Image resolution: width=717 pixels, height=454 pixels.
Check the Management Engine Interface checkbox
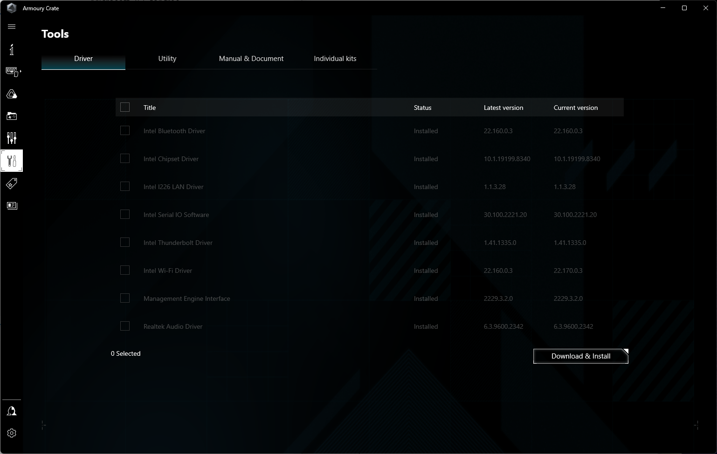(125, 298)
